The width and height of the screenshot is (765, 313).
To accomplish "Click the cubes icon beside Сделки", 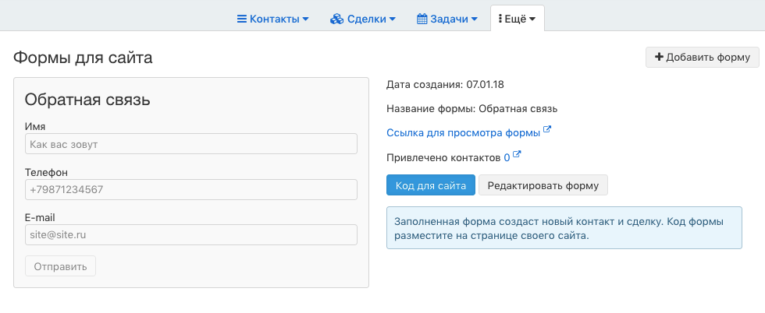I will pyautogui.click(x=336, y=19).
